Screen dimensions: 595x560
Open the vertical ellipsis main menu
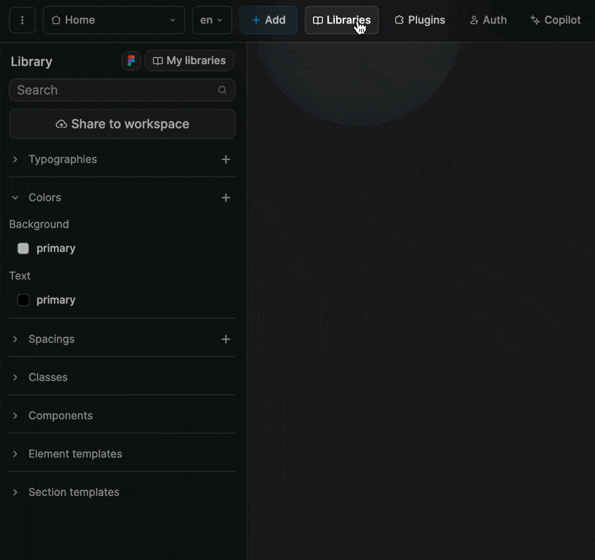click(x=22, y=20)
